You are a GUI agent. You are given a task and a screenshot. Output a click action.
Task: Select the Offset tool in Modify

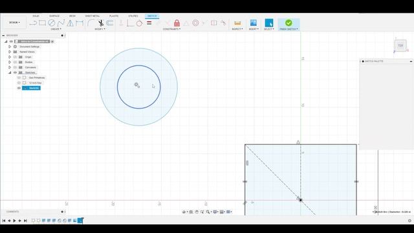(x=110, y=23)
